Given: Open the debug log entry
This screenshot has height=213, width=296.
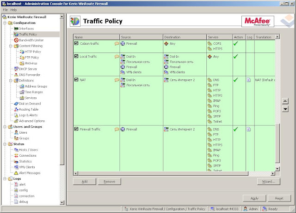Looking at the screenshot, I should pos(24,202).
